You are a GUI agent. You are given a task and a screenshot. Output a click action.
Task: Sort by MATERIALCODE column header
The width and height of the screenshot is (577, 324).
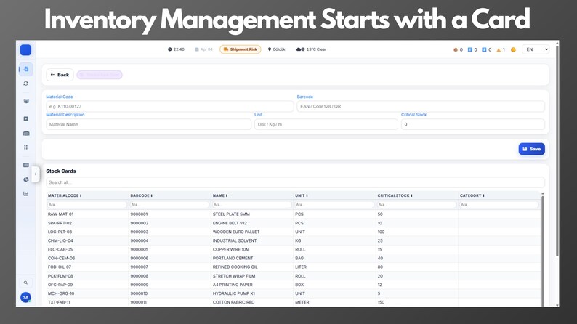click(65, 195)
